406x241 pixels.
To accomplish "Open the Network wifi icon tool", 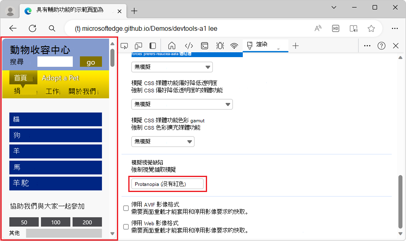I will (234, 46).
